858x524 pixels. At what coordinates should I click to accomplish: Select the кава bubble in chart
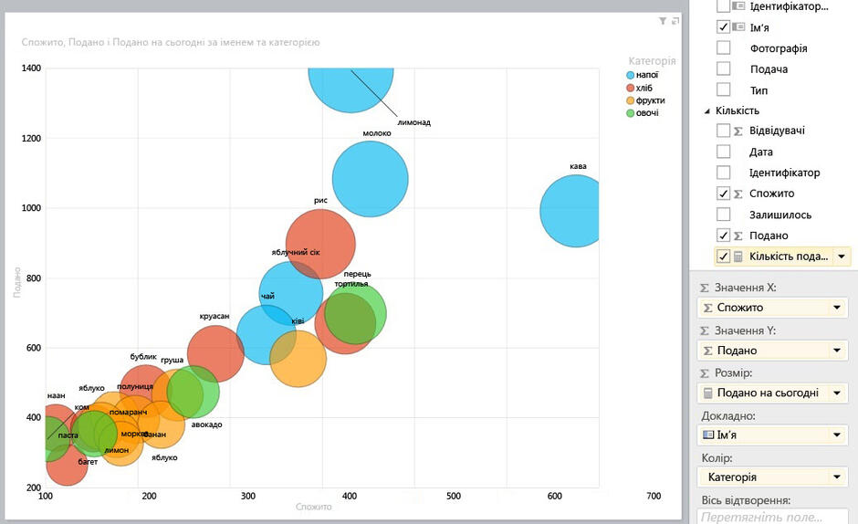569,211
